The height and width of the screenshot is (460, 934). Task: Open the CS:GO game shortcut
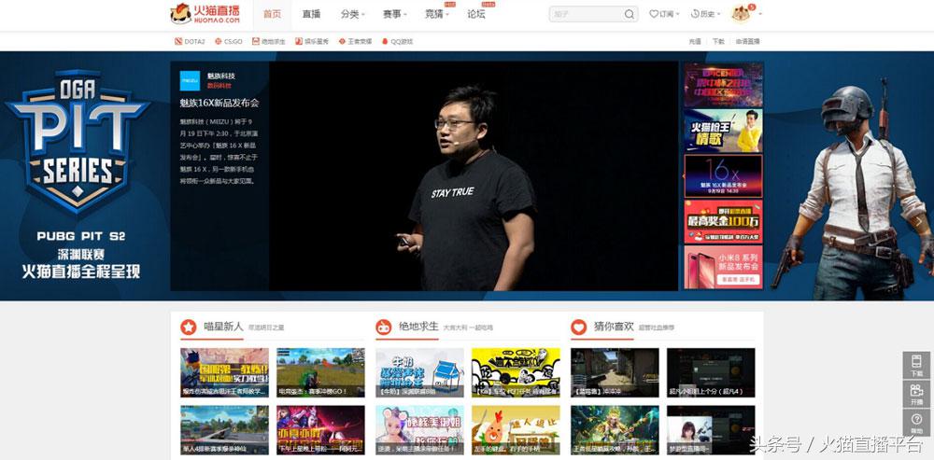[x=227, y=42]
